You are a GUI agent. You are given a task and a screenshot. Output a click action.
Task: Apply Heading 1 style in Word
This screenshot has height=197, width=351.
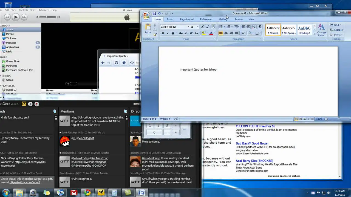(x=304, y=30)
